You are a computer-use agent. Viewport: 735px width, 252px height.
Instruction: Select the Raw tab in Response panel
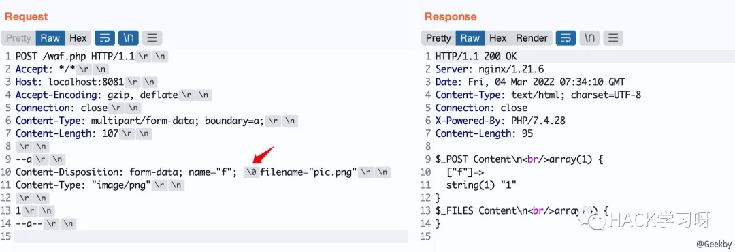tap(470, 38)
